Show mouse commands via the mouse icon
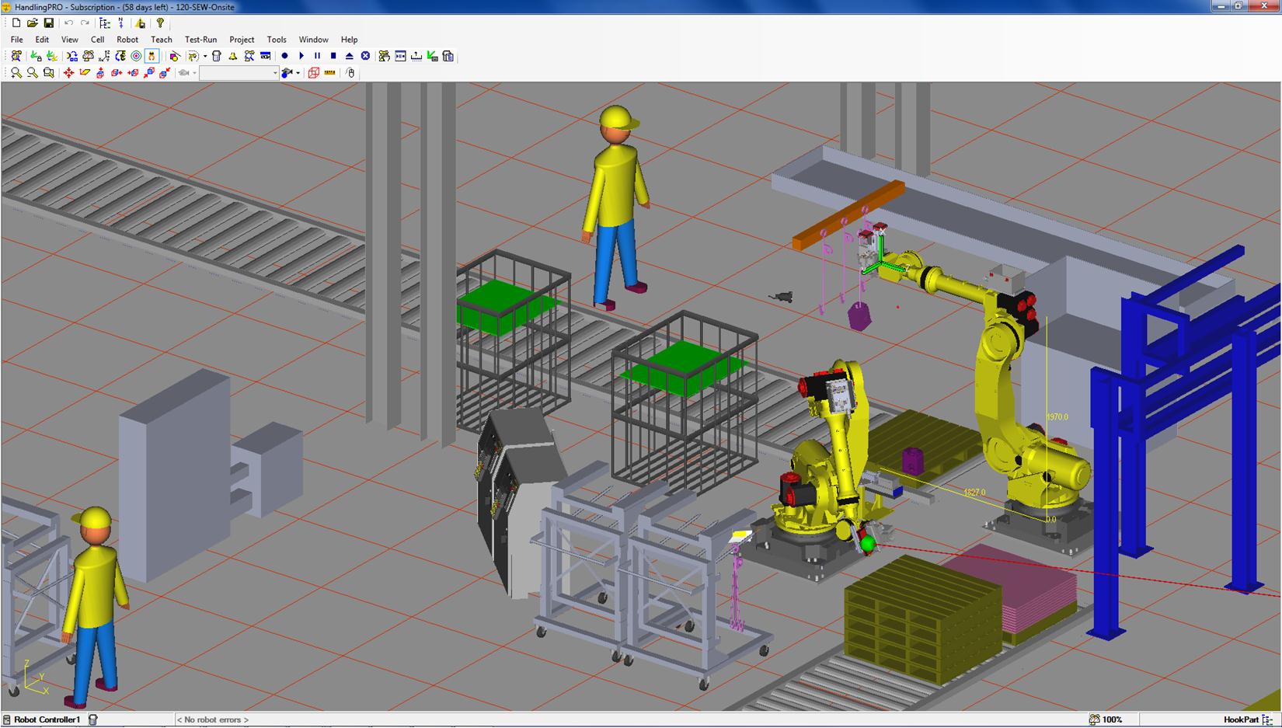The image size is (1282, 728). click(x=350, y=73)
